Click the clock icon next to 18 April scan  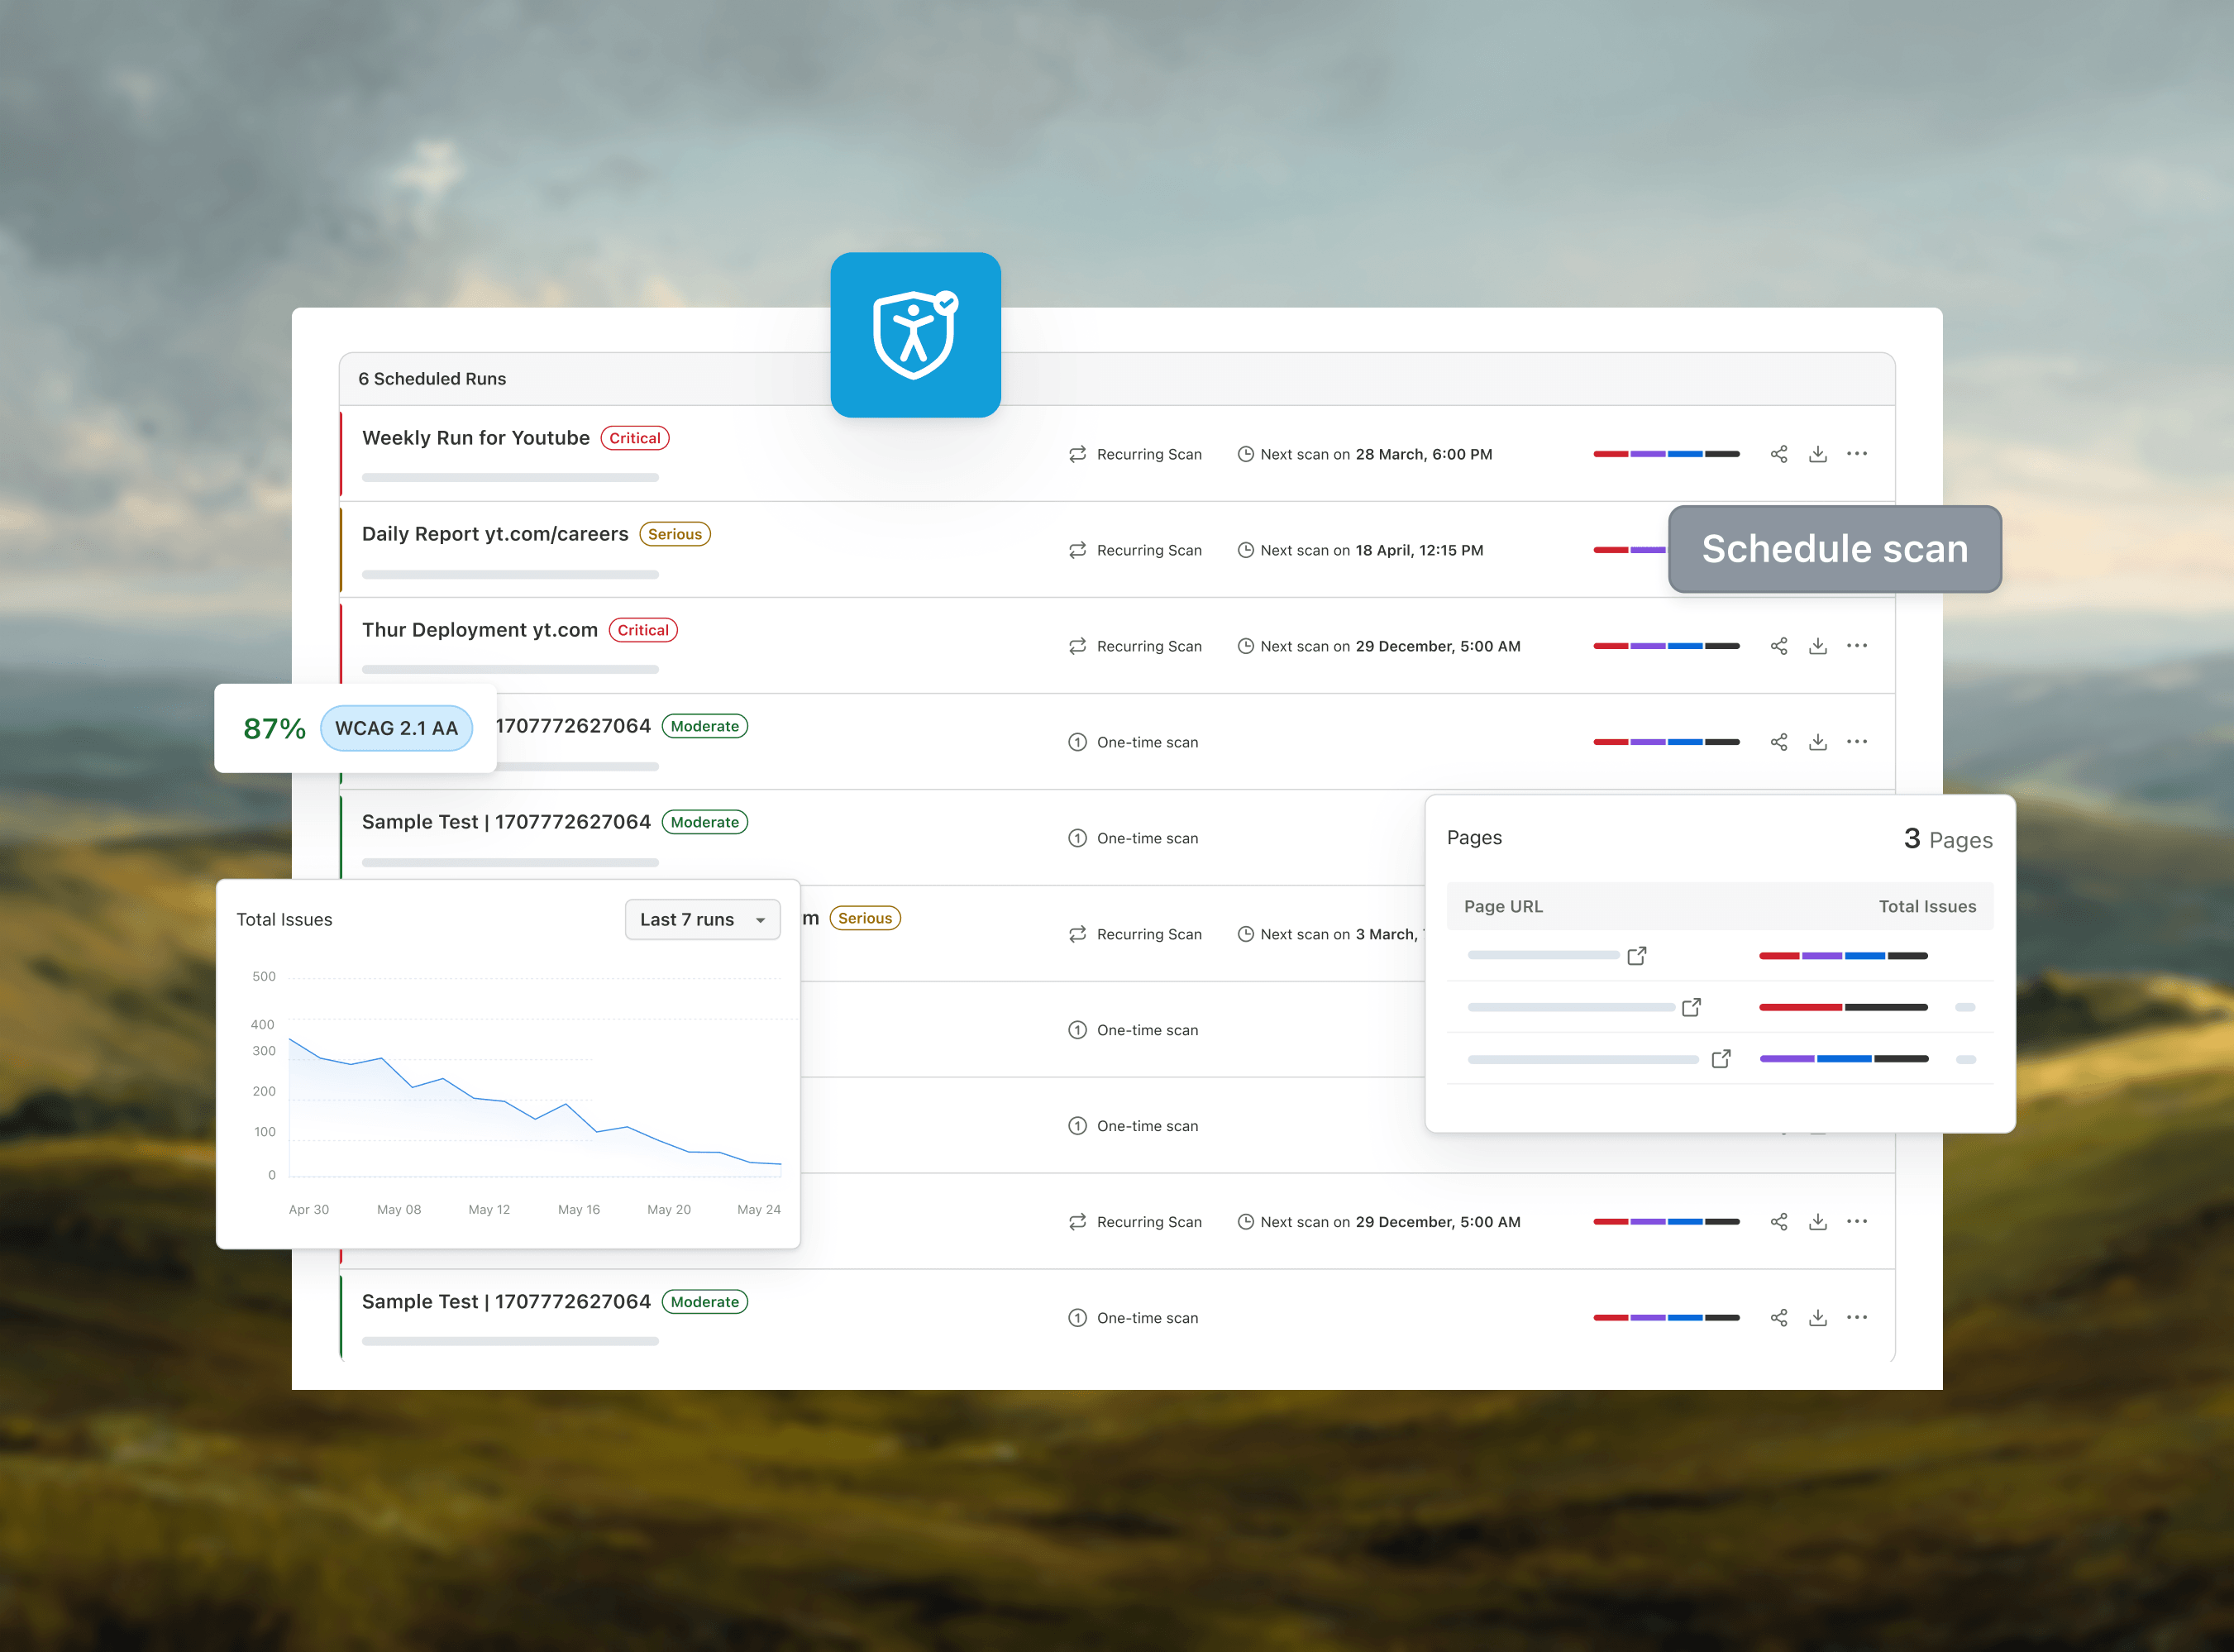(1246, 550)
